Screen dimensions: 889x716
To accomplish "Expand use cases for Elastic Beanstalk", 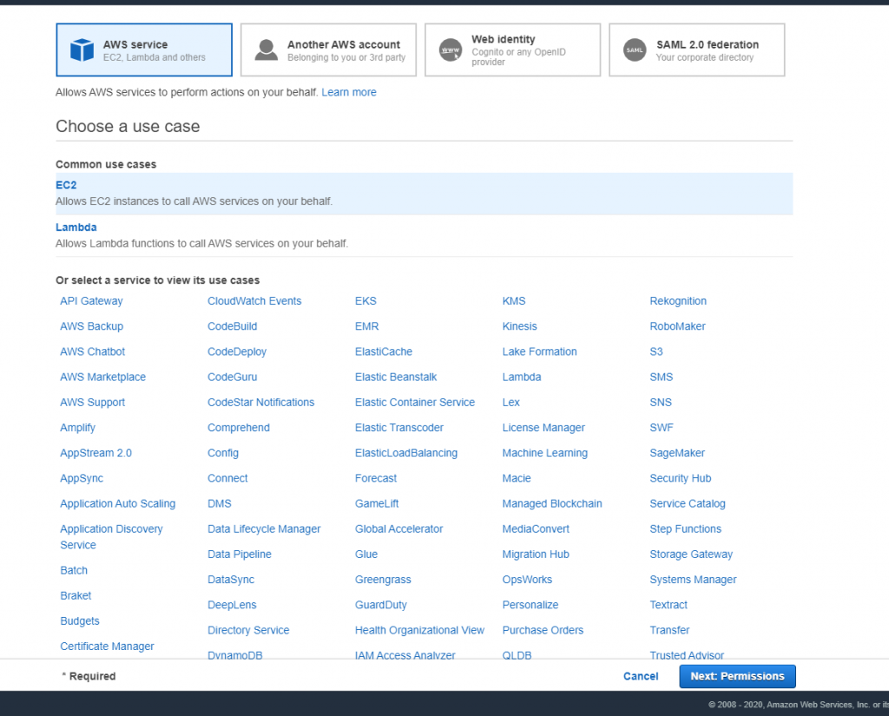I will [x=396, y=377].
